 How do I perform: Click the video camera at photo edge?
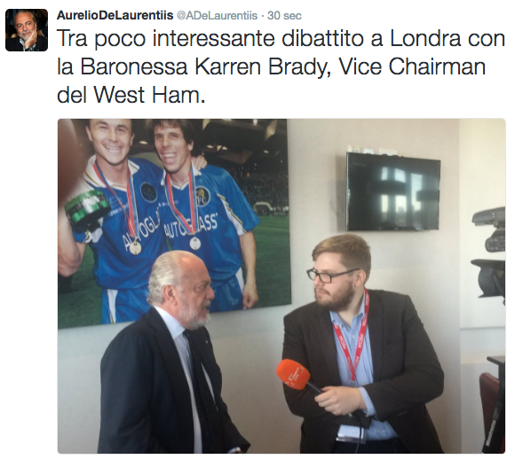point(488,256)
